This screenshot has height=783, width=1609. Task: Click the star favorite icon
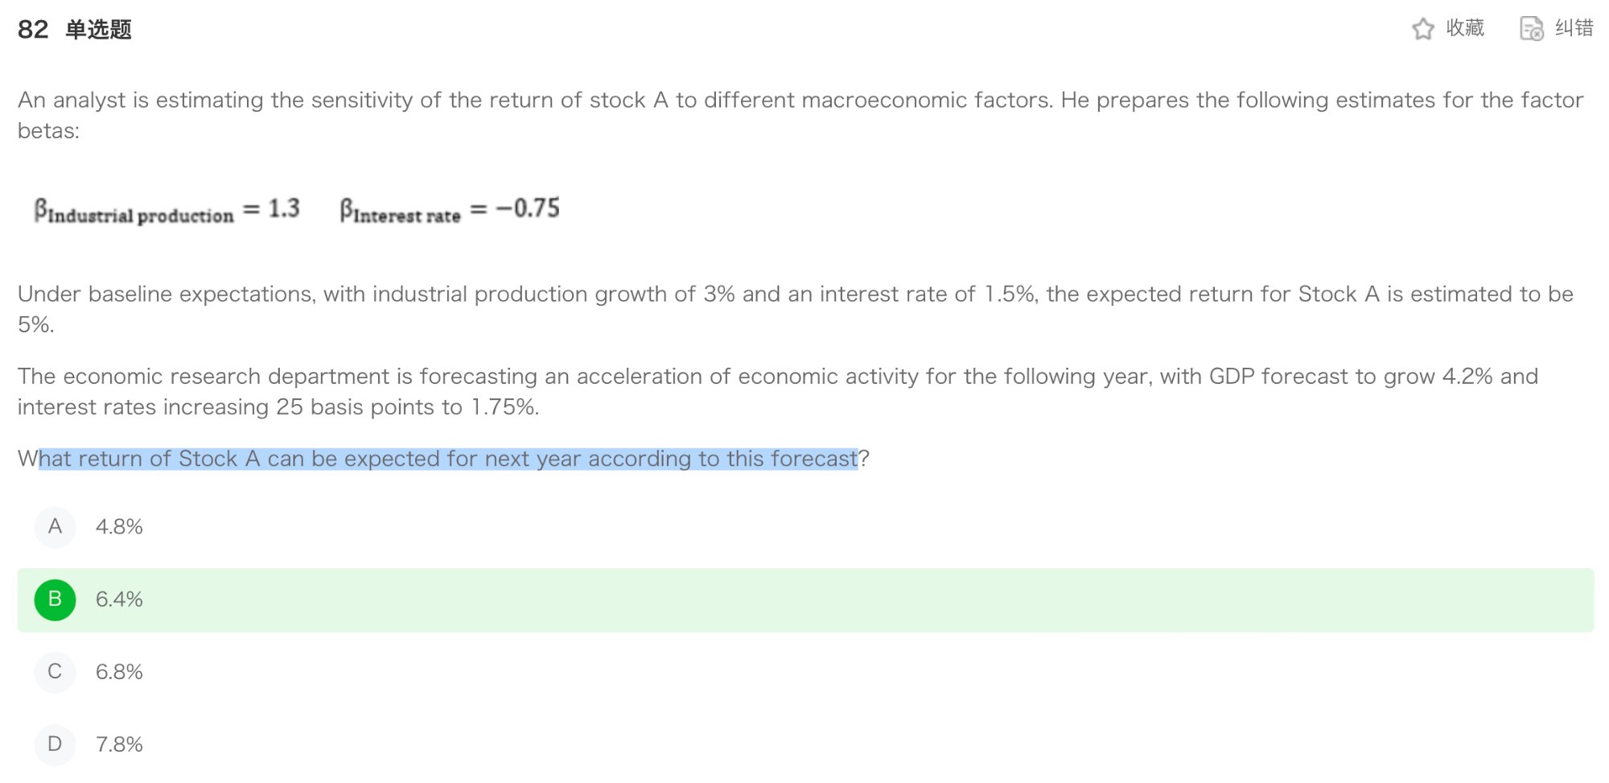pos(1422,29)
